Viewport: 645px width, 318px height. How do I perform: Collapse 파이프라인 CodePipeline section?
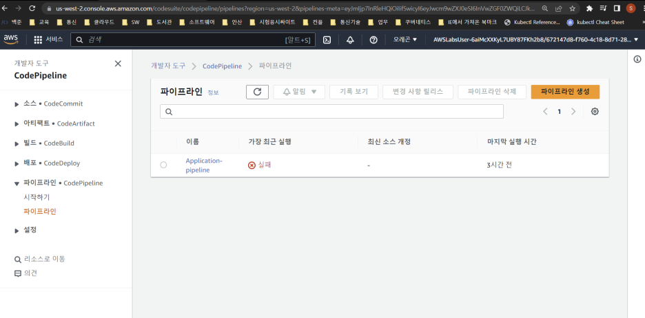pos(17,183)
